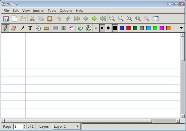Activate the Text tool
186x131 pixels.
pos(30,28)
